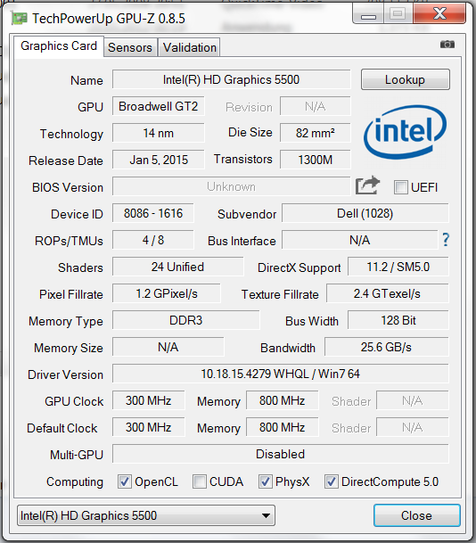The image size is (476, 543).
Task: Click the BIOS export share icon
Action: [x=367, y=185]
